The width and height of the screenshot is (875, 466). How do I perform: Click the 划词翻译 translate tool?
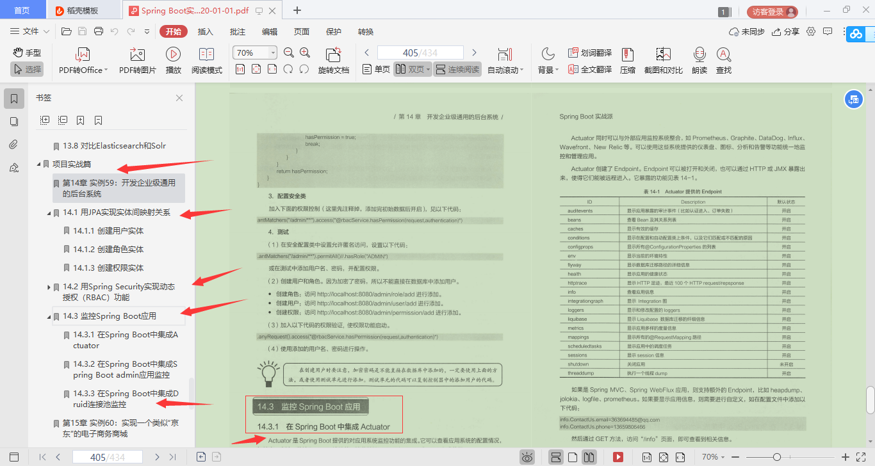tap(590, 53)
